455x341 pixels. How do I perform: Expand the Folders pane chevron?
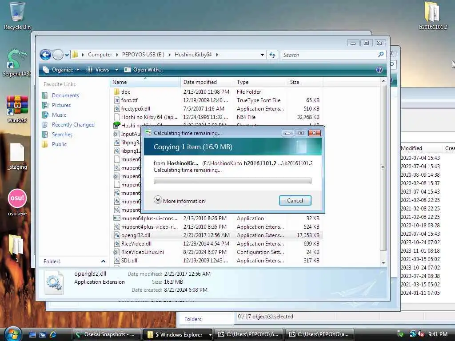(x=103, y=261)
